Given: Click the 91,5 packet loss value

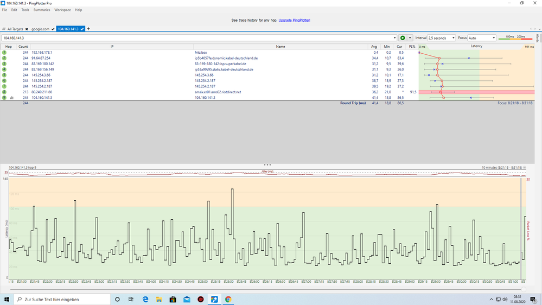Looking at the screenshot, I should (413, 92).
